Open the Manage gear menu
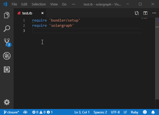This screenshot has width=159, height=115. 7,102
